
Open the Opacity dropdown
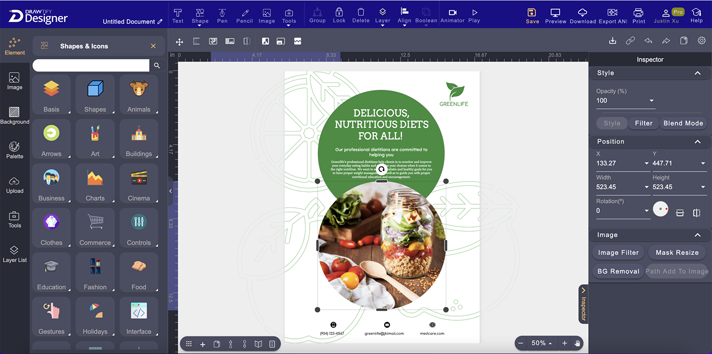652,101
